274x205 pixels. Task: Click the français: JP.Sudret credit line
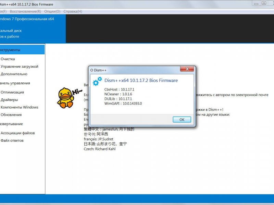(x=99, y=139)
